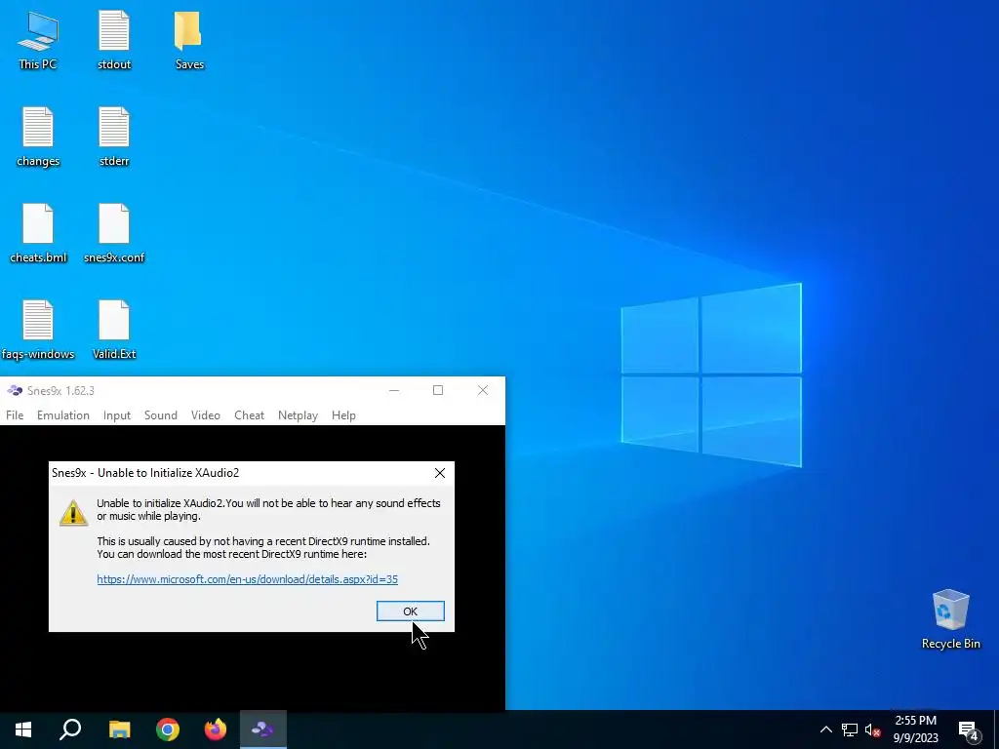Viewport: 999px width, 749px height.
Task: Open taskbar search magnifier
Action: click(70, 729)
